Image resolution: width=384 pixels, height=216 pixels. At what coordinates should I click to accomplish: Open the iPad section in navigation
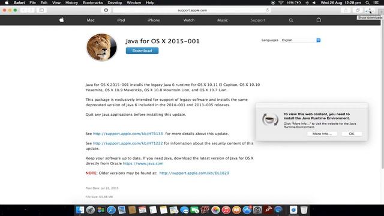pos(121,20)
